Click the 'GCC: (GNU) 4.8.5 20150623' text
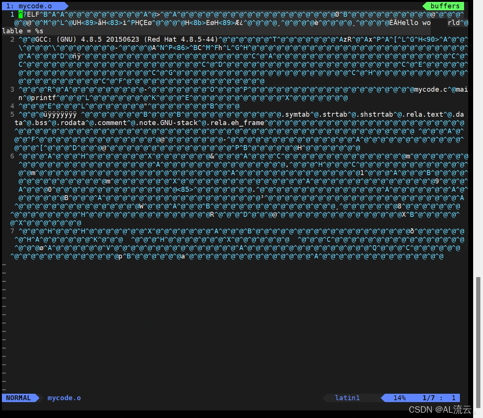The height and width of the screenshot is (418, 483). (87, 39)
